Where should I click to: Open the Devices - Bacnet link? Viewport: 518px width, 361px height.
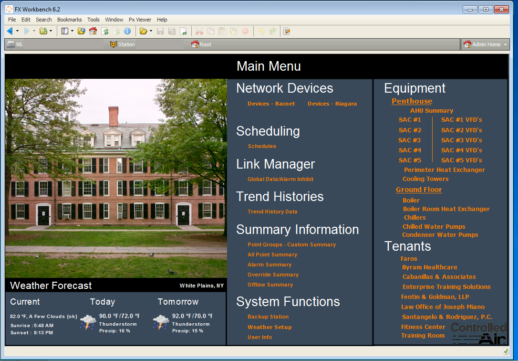click(271, 104)
